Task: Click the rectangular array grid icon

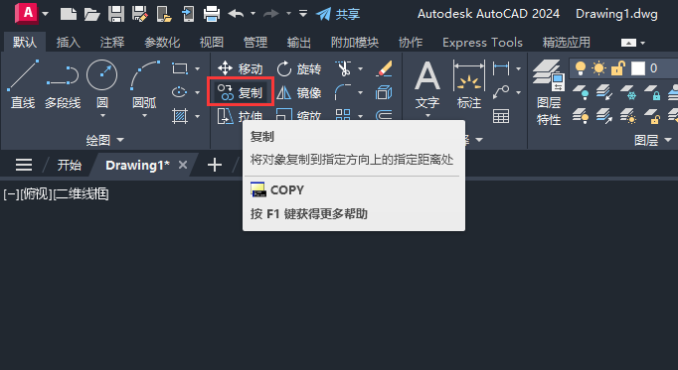Action: pos(343,115)
